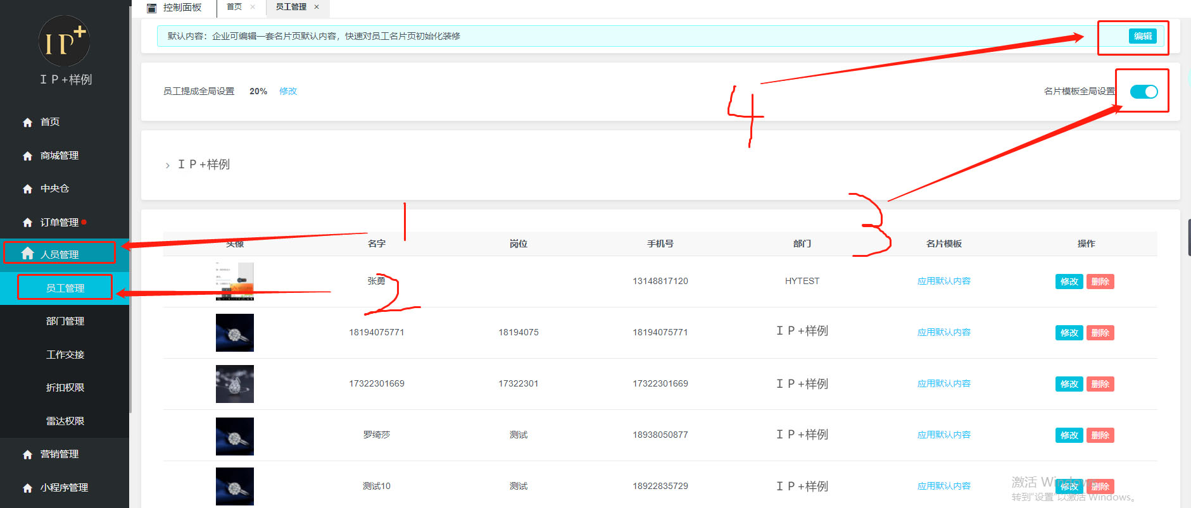The height and width of the screenshot is (508, 1191).
Task: Switch to the 首页 tab
Action: [x=234, y=7]
